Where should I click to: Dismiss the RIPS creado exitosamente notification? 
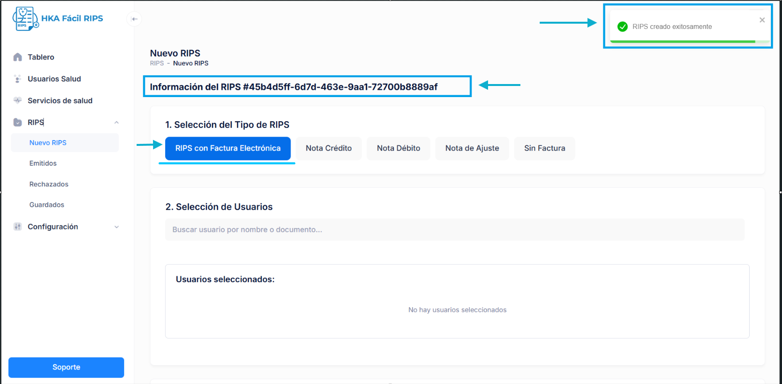click(762, 20)
